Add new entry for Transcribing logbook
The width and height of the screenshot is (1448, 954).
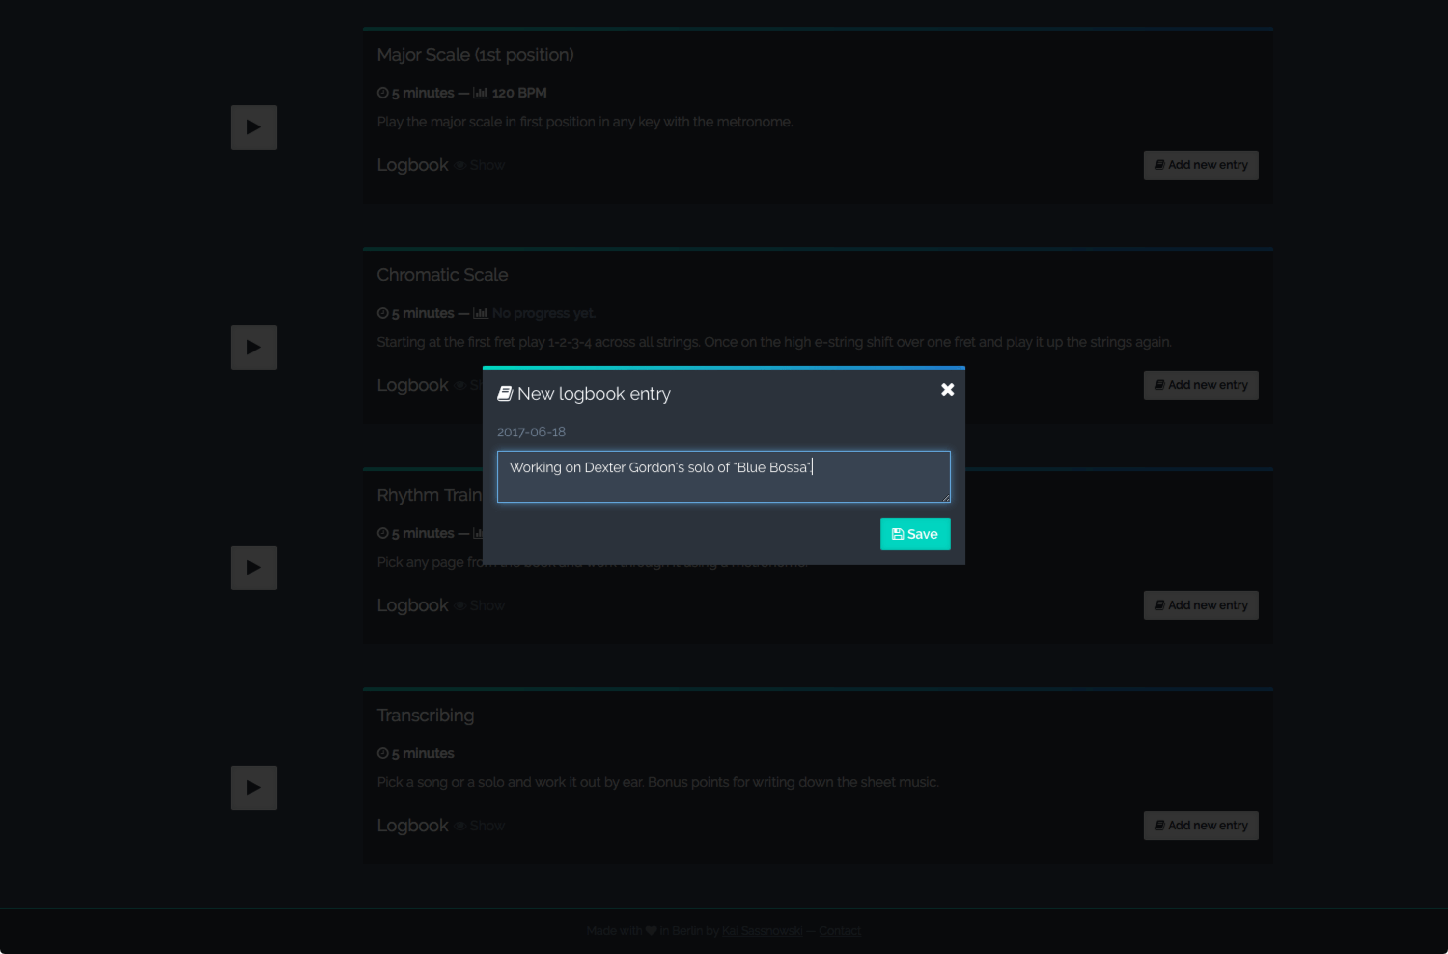(x=1201, y=826)
